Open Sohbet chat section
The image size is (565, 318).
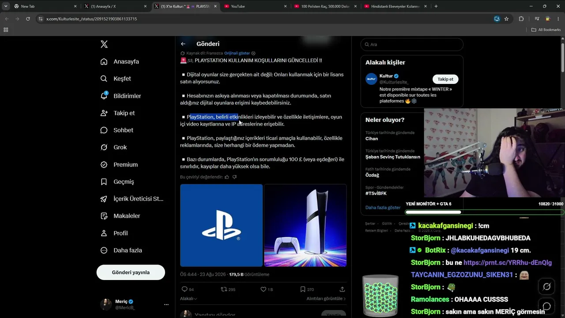point(117,130)
